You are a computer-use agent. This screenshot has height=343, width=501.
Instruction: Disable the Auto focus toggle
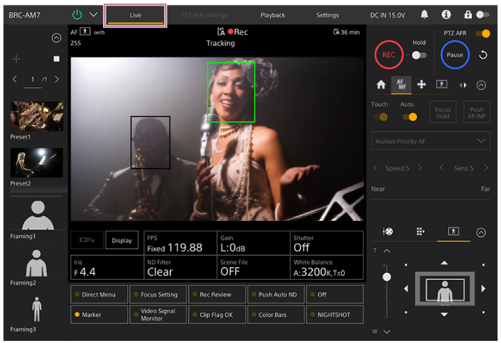click(x=410, y=117)
